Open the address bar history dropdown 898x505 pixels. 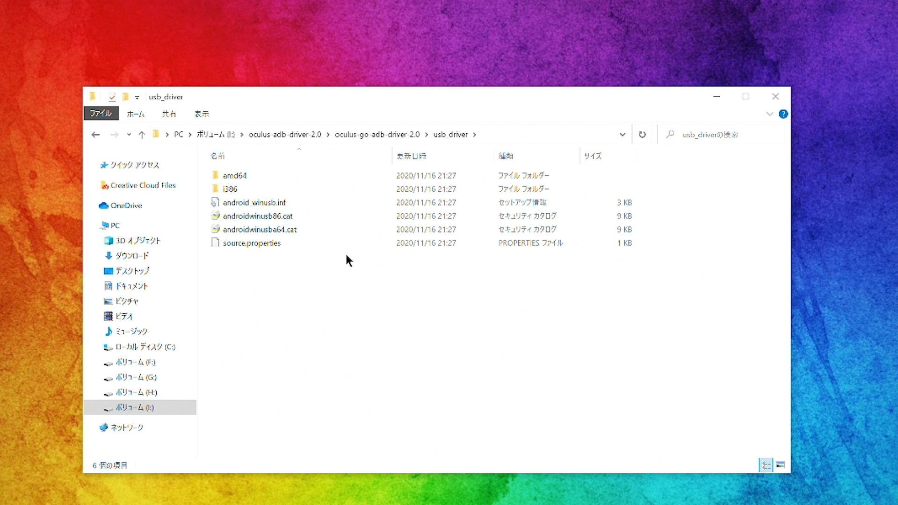(x=623, y=135)
